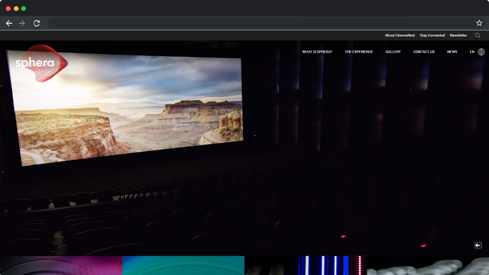Open The Experience menu item
The image size is (489, 275).
[359, 52]
